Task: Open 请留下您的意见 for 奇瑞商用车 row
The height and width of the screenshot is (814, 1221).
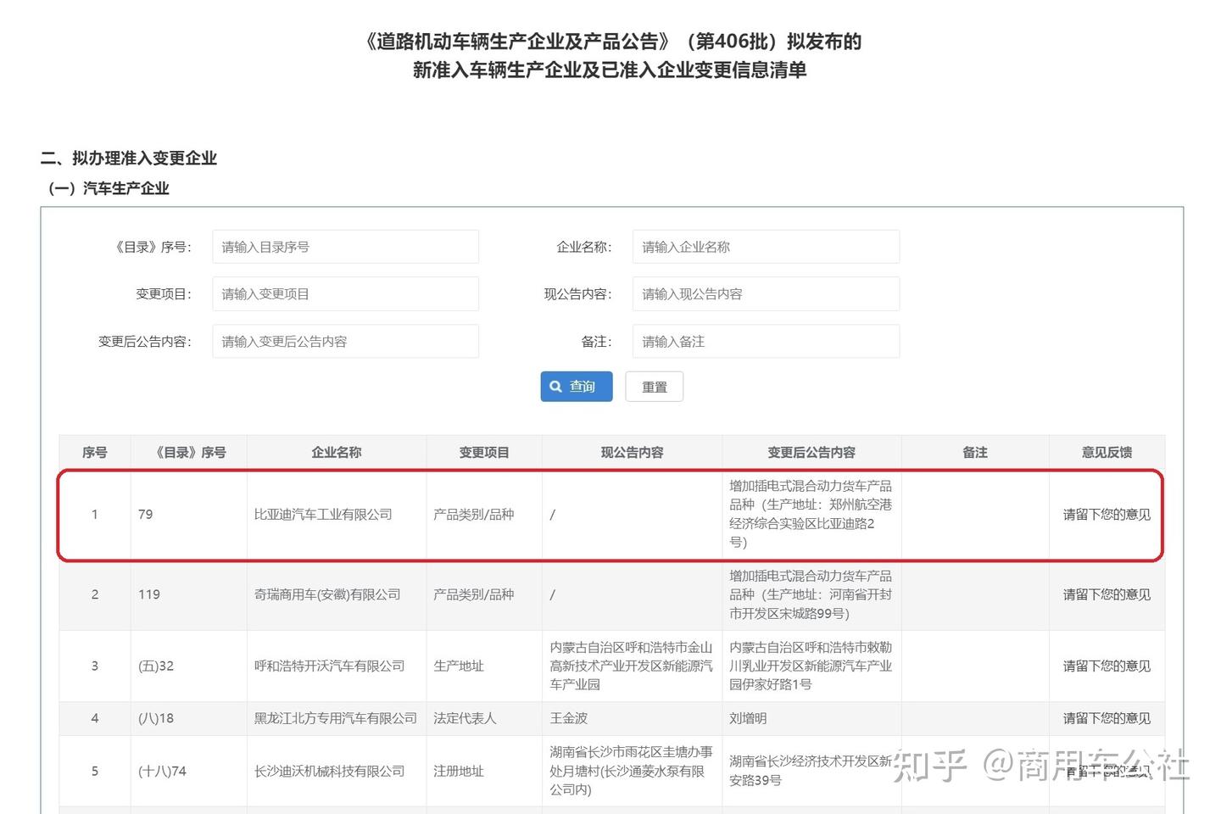Action: 1107,594
